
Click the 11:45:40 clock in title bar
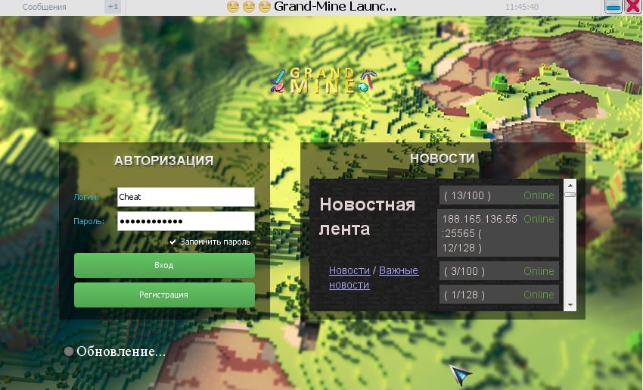pos(522,7)
